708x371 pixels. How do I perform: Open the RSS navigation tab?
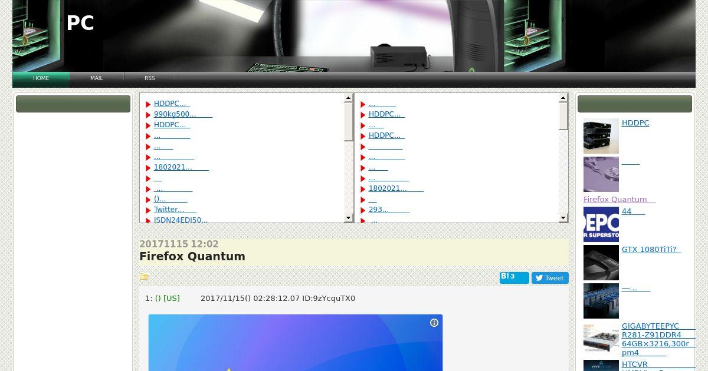point(150,78)
